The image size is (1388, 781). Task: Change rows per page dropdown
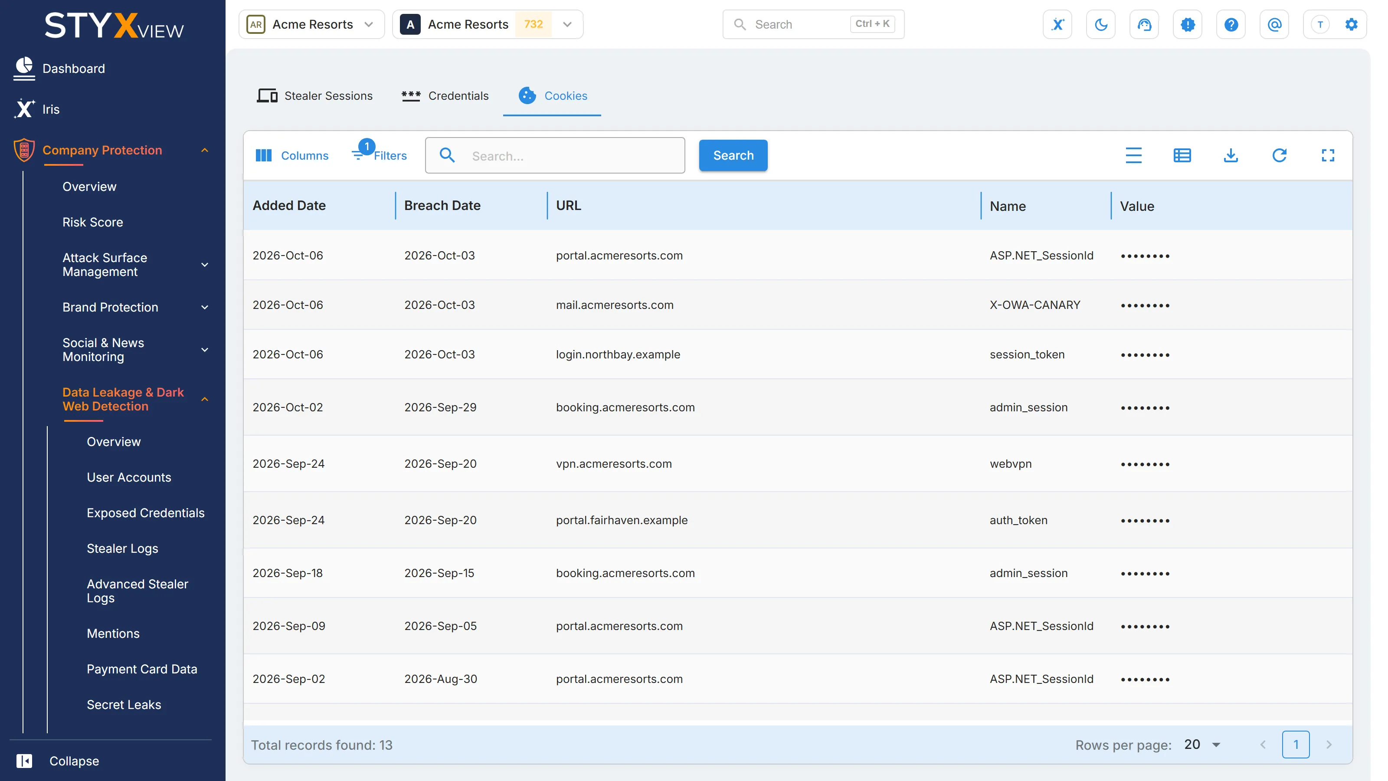pyautogui.click(x=1203, y=745)
